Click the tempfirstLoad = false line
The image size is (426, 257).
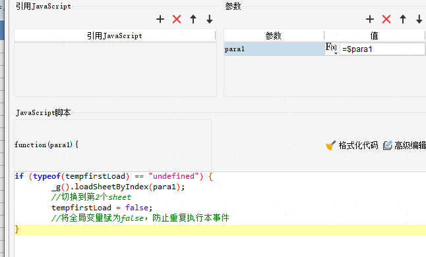click(102, 208)
